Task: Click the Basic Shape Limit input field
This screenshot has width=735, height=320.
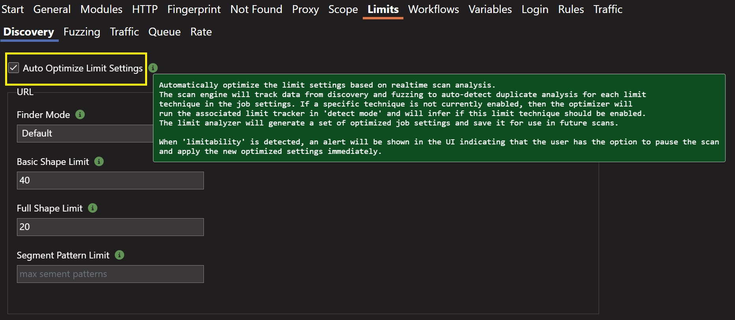Action: pyautogui.click(x=110, y=180)
